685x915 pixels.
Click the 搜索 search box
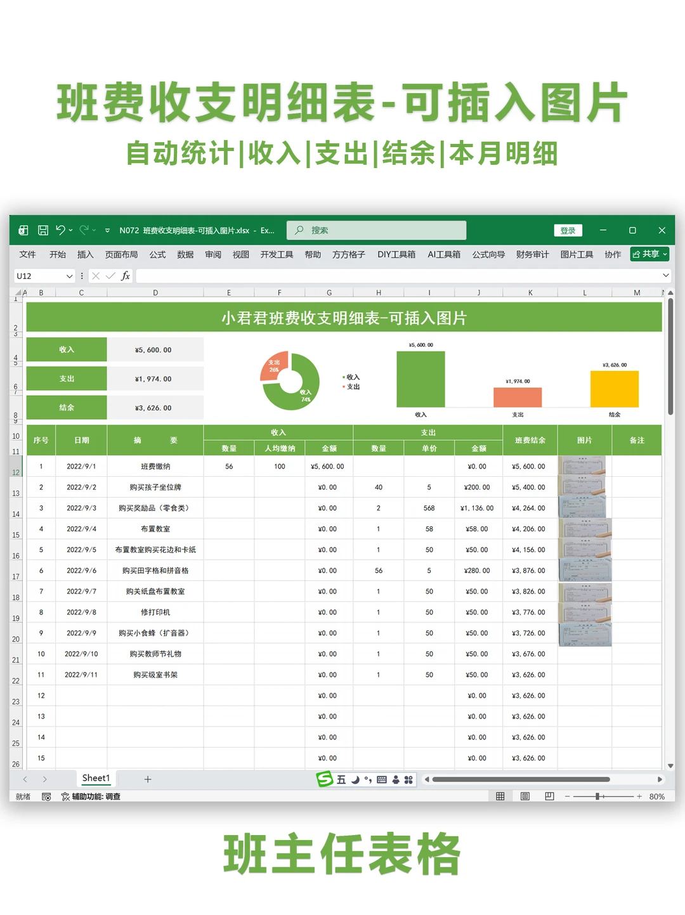(376, 230)
